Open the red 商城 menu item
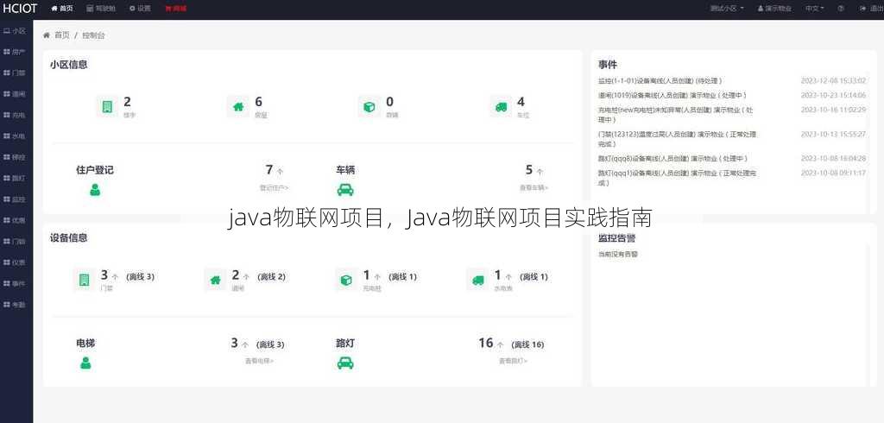This screenshot has height=423, width=884. 176,9
